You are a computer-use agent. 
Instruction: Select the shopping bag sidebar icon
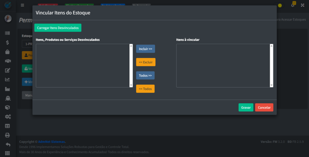point(8,52)
